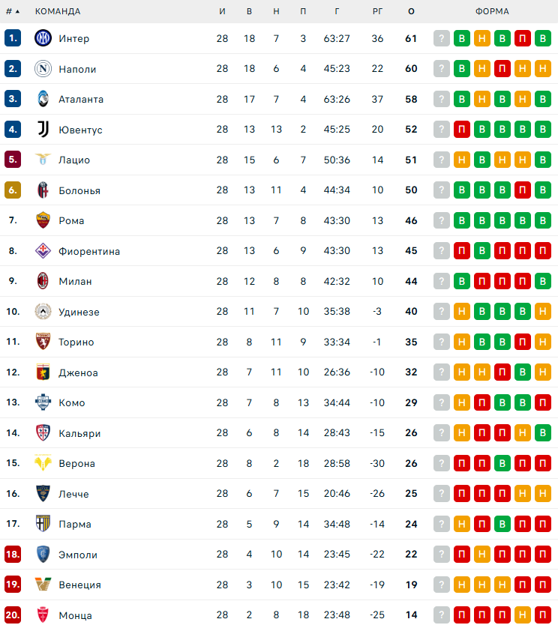Click Лацио team name

tap(74, 160)
